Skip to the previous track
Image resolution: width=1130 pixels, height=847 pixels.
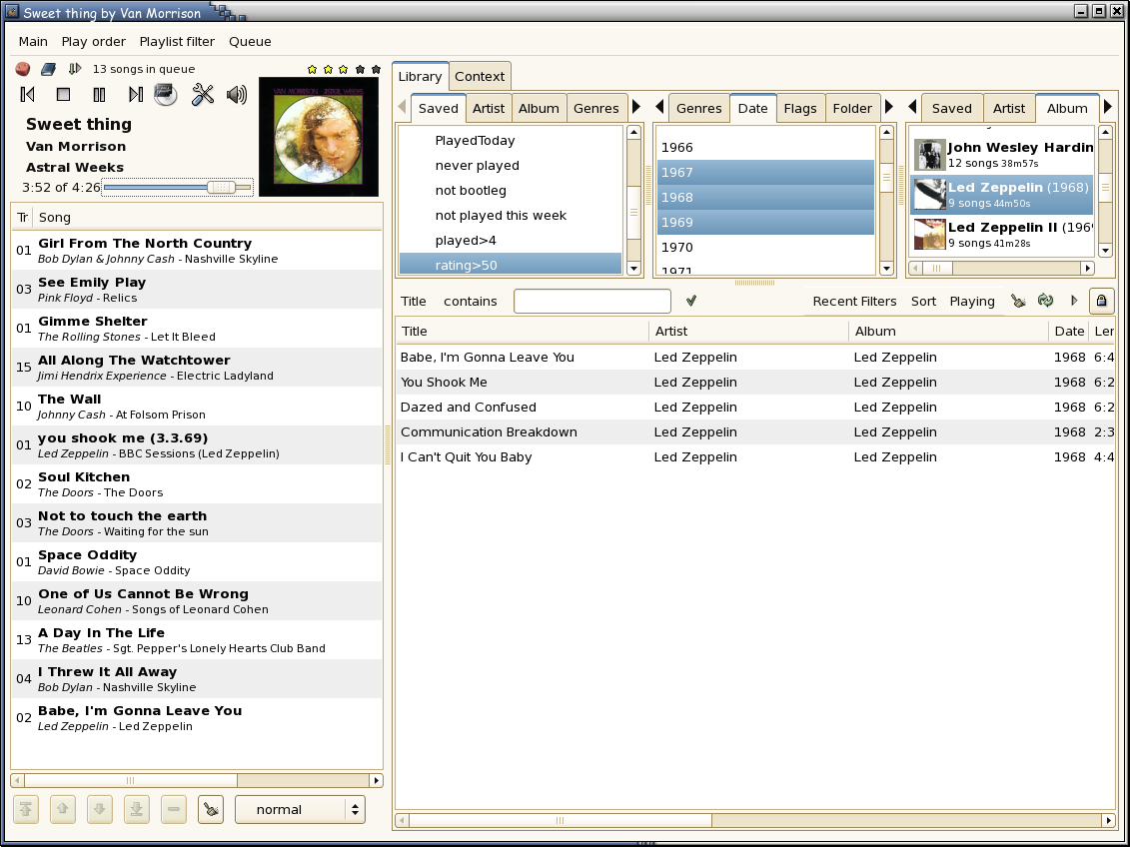coord(28,95)
